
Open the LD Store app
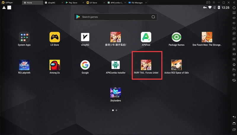pyautogui.click(x=55, y=37)
